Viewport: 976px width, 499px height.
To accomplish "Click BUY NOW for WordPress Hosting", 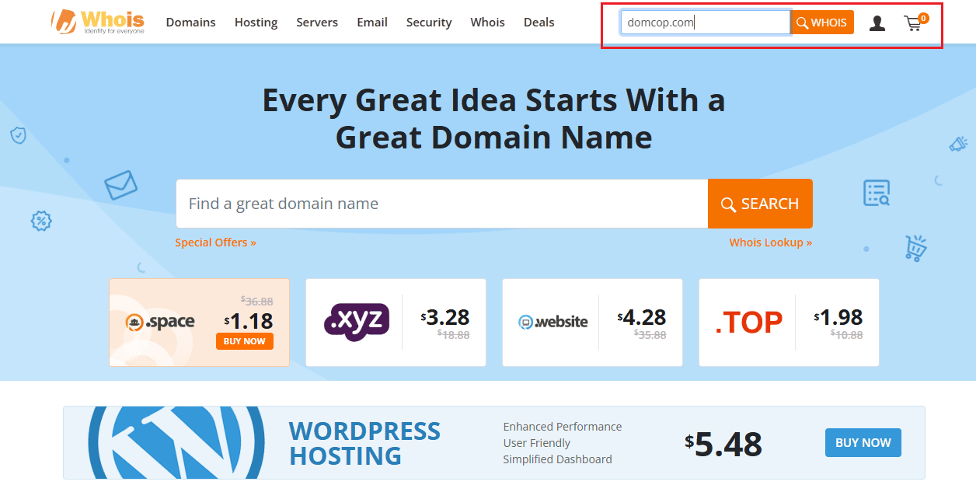I will [863, 442].
